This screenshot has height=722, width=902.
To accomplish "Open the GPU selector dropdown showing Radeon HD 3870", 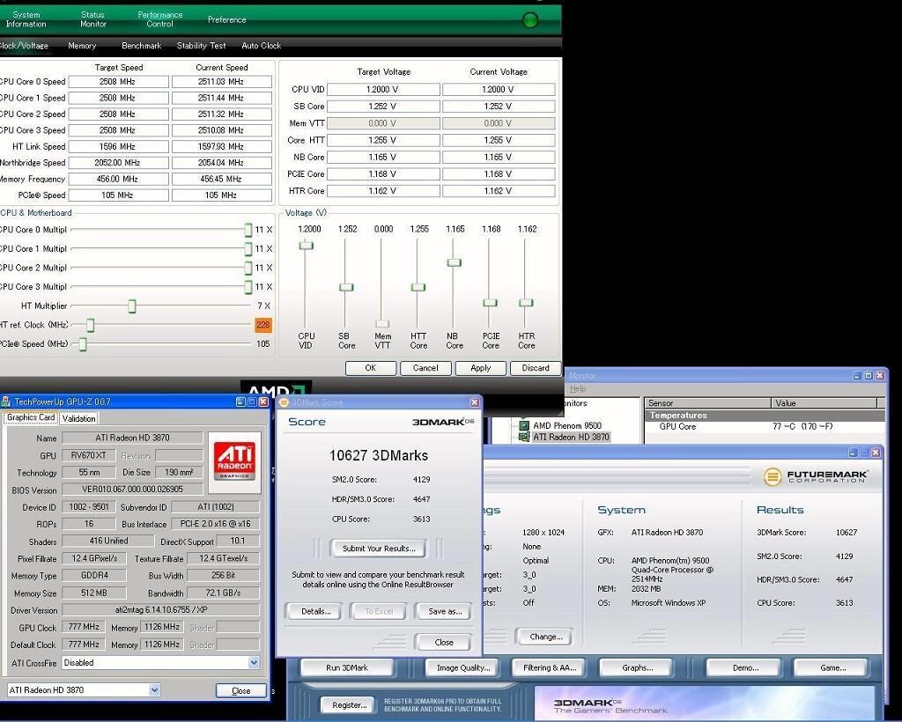I will [x=154, y=689].
